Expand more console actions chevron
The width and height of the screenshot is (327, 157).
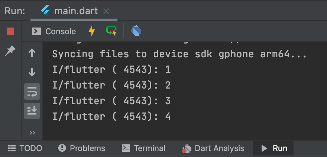[x=32, y=133]
